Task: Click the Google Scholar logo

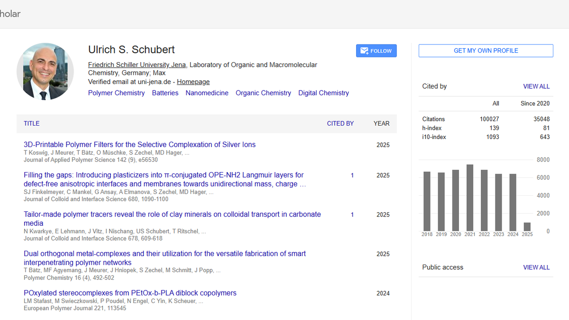Action: (9, 14)
